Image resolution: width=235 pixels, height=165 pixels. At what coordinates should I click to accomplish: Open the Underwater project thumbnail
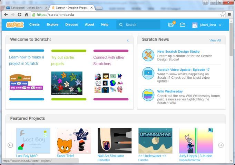pyautogui.click(x=155, y=141)
